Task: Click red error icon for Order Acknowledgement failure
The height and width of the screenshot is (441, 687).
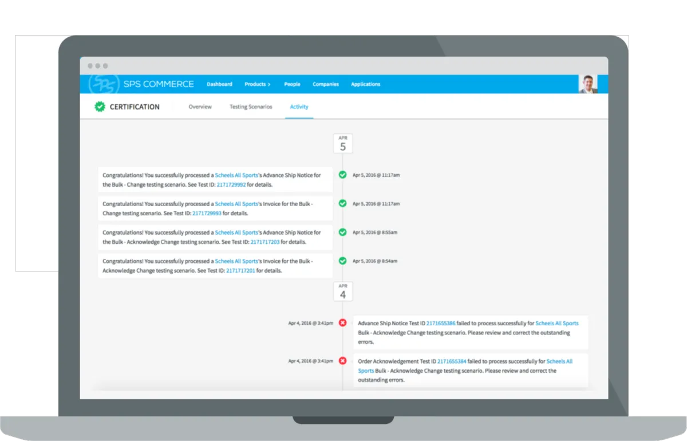Action: 342,360
